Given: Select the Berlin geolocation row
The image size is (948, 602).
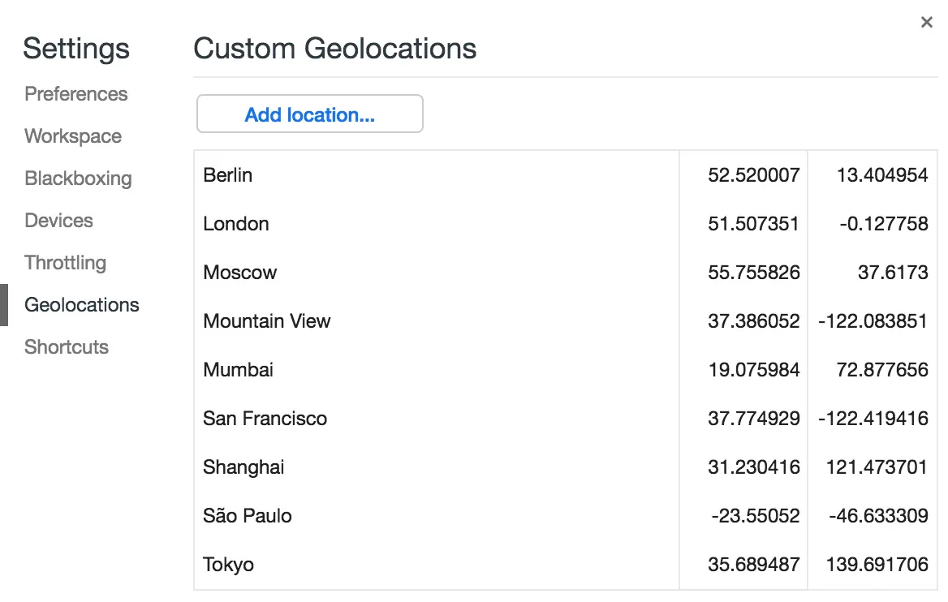Looking at the screenshot, I should point(227,175).
